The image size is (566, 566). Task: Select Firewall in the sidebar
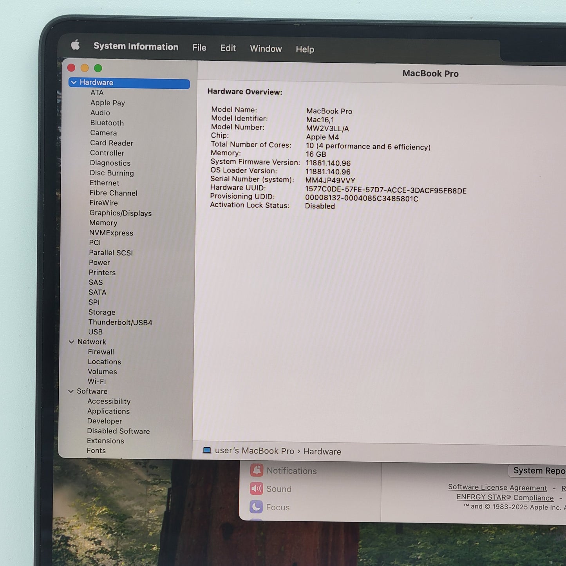point(101,352)
